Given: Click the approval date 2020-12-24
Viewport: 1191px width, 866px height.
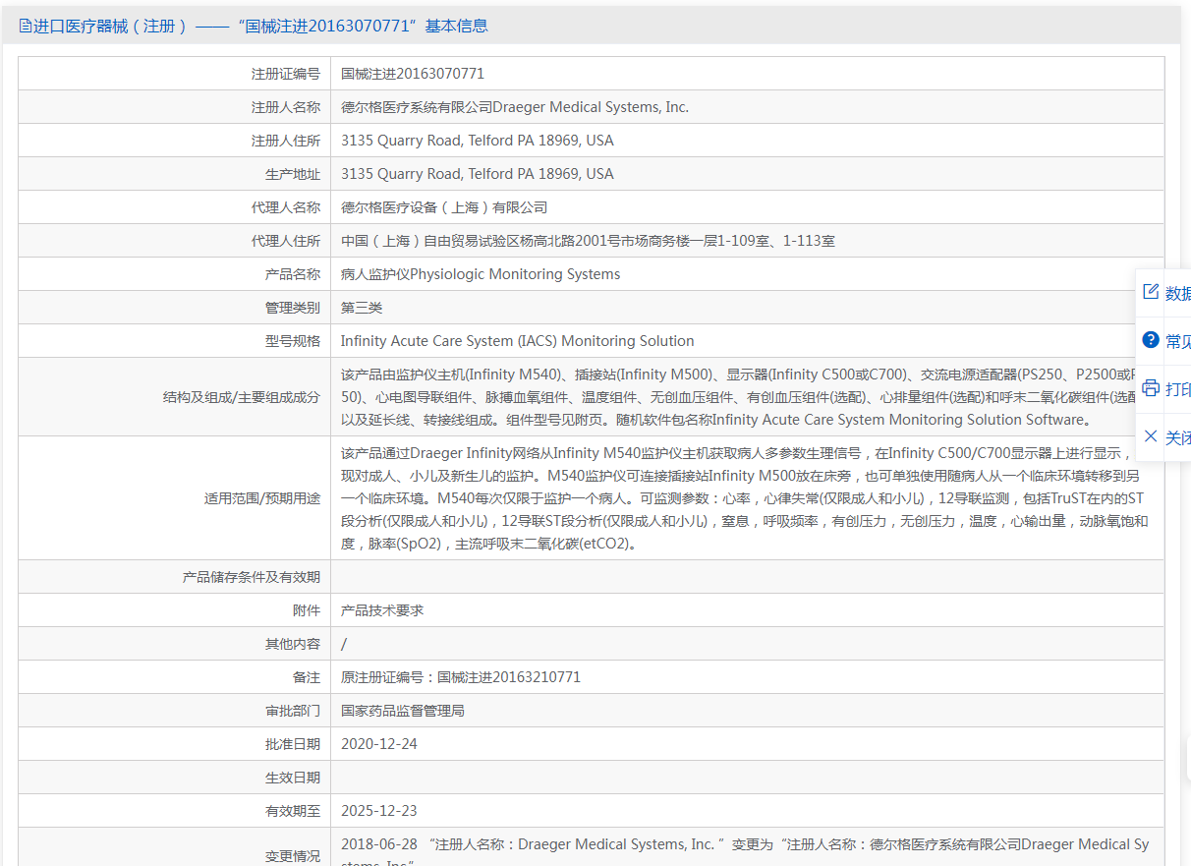Looking at the screenshot, I should [379, 744].
